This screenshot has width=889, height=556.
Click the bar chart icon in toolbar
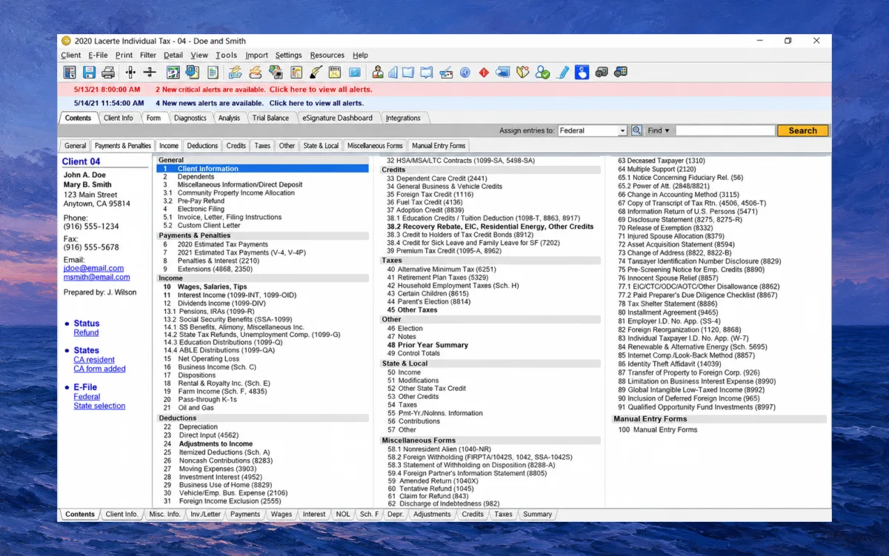(393, 72)
